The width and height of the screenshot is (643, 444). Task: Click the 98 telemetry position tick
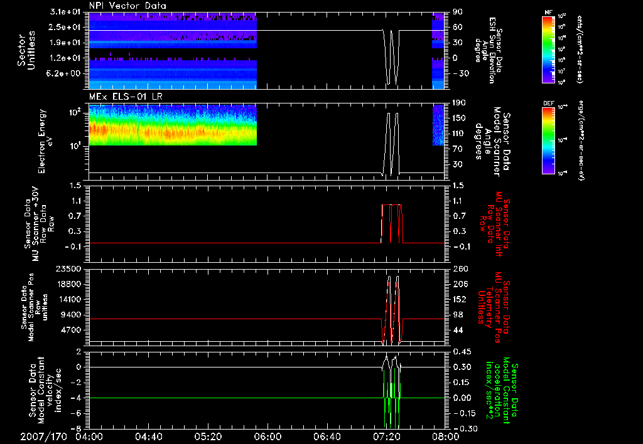click(458, 315)
